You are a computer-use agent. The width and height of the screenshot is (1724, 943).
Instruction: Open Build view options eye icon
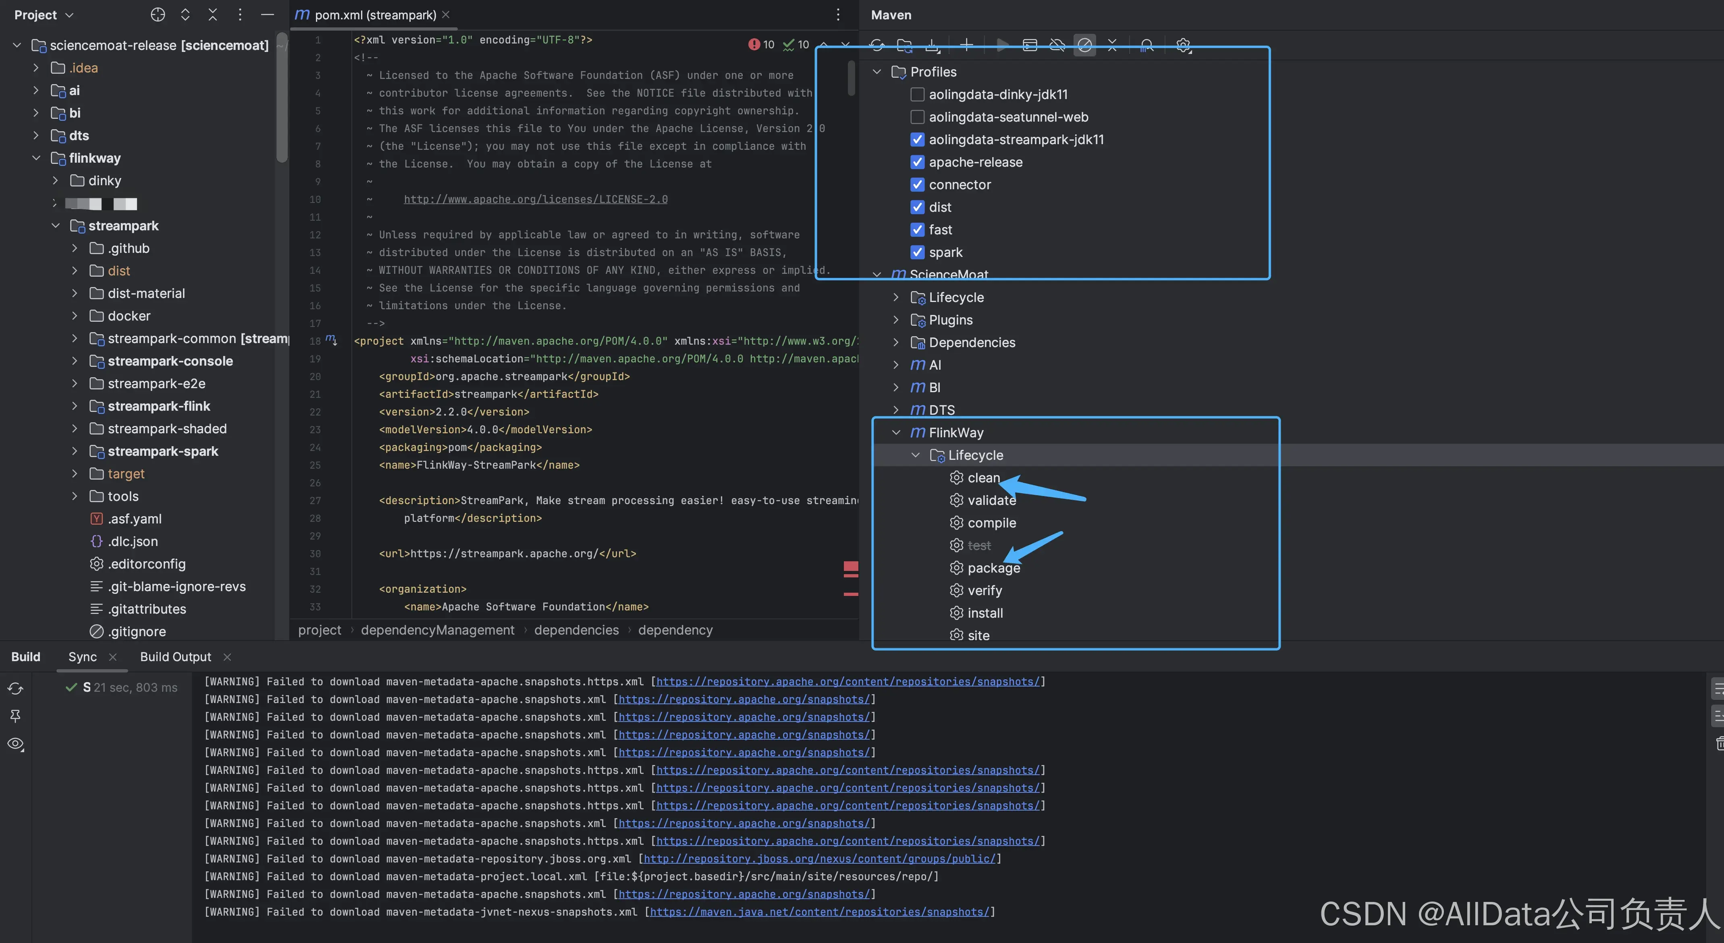15,744
